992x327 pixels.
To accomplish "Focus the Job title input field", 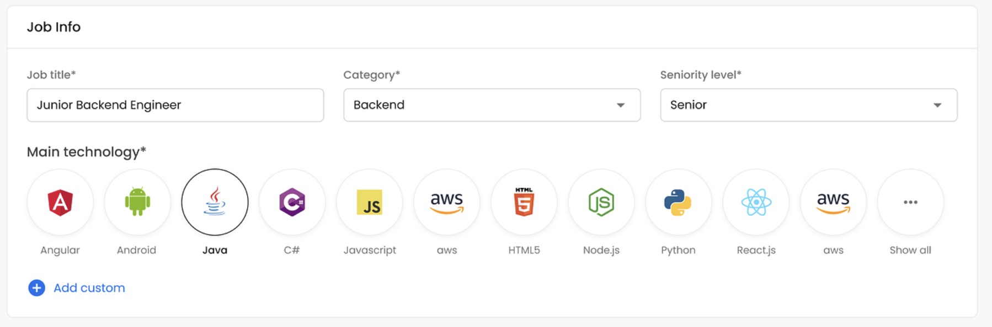I will pyautogui.click(x=175, y=105).
